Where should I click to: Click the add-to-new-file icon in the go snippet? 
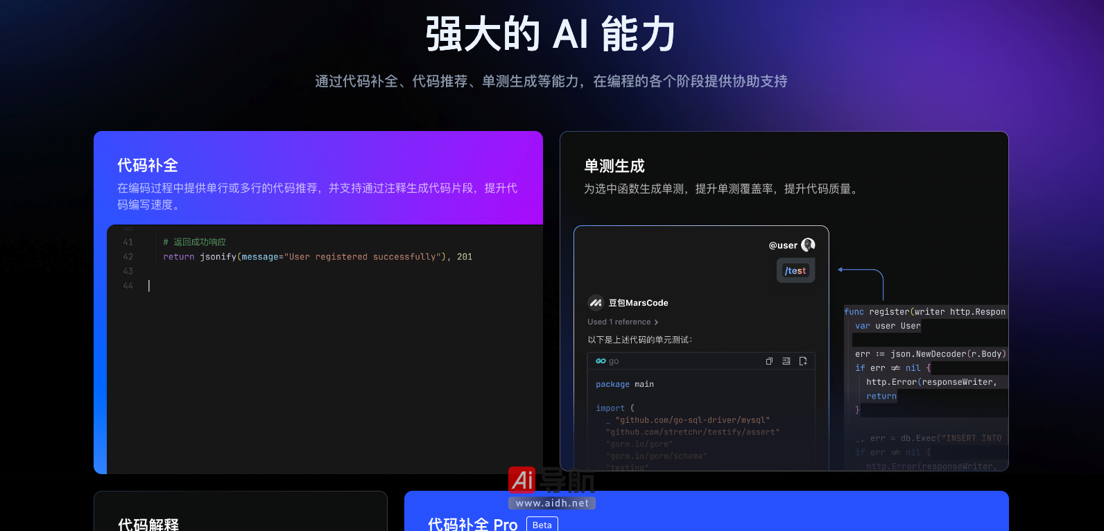click(x=803, y=361)
